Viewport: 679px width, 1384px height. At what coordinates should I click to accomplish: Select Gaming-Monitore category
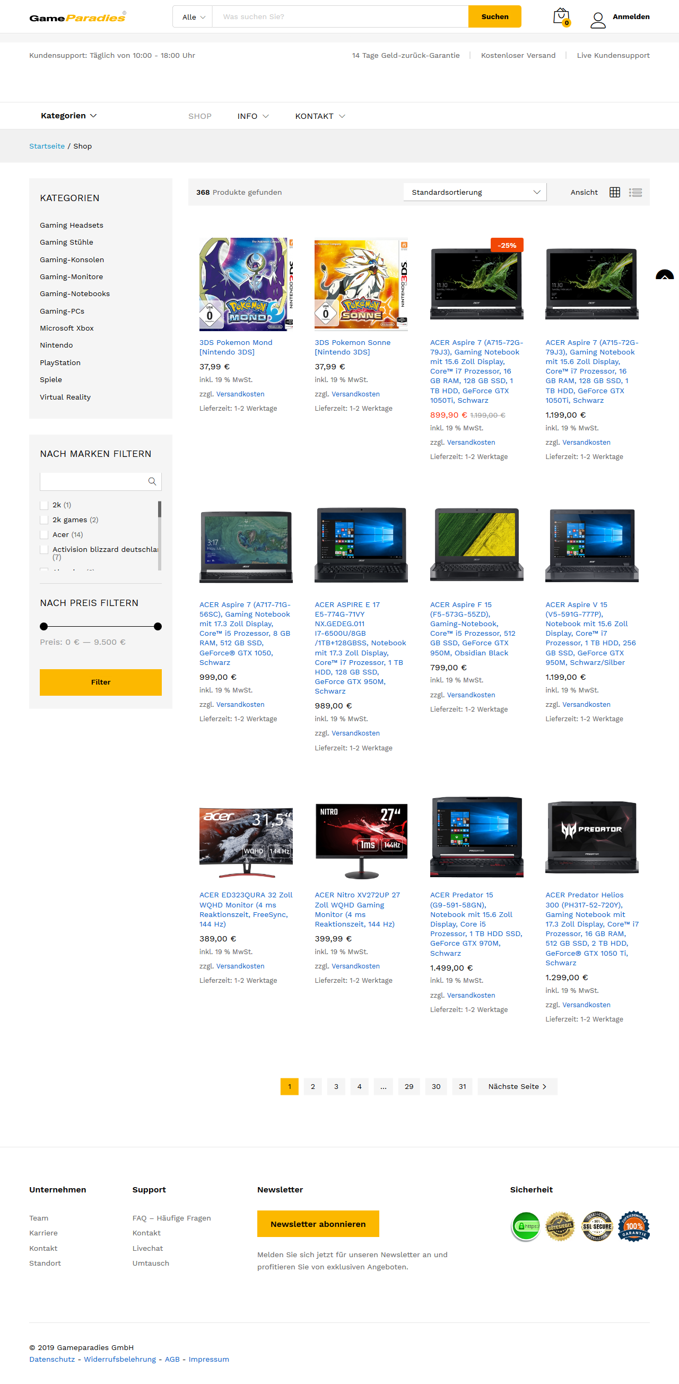click(x=72, y=276)
